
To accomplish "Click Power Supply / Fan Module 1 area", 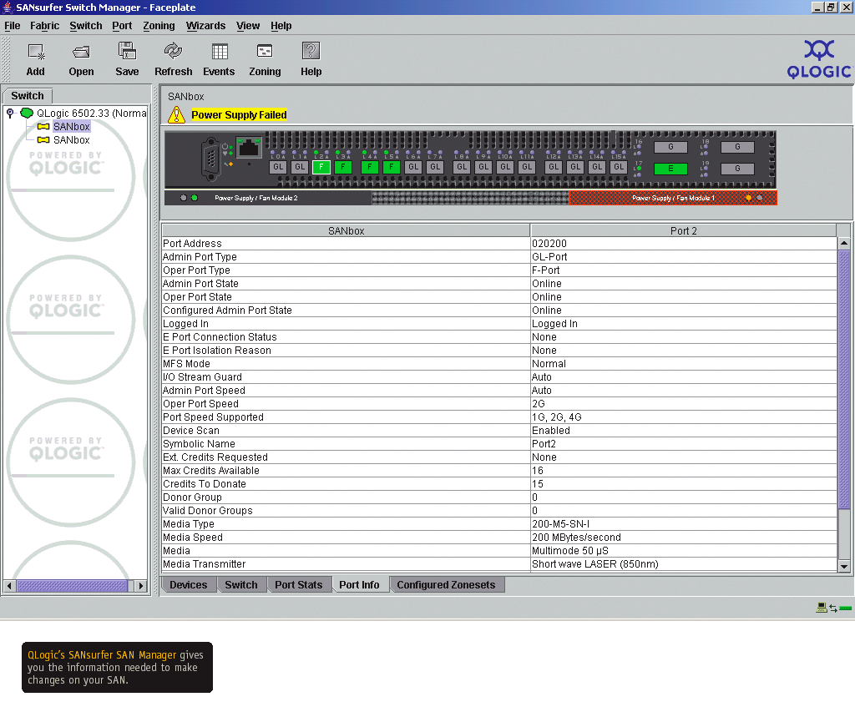I will pyautogui.click(x=672, y=198).
